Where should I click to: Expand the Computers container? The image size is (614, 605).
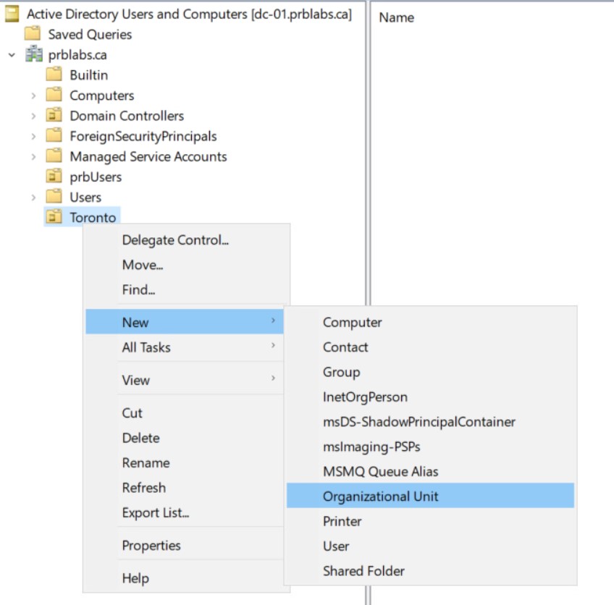(x=33, y=96)
